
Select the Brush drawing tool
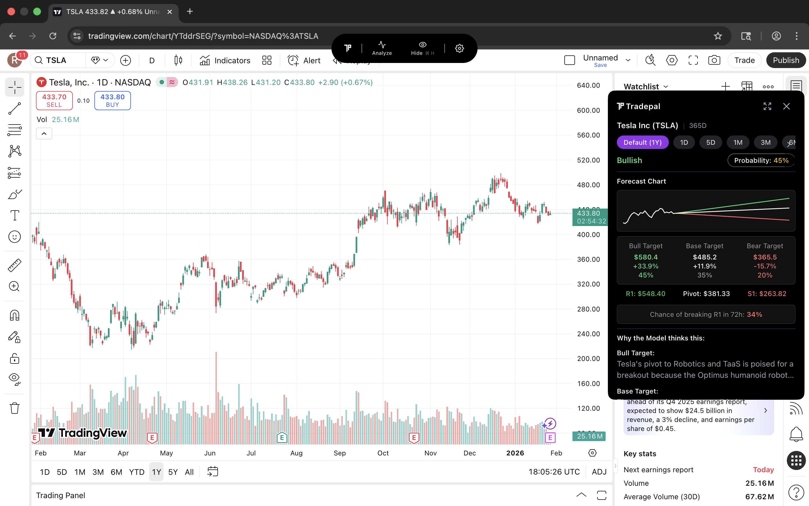click(14, 194)
